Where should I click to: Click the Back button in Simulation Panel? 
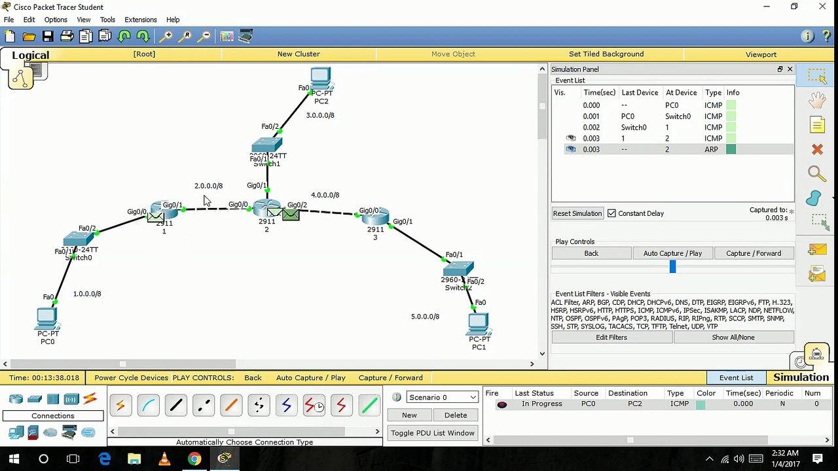click(591, 253)
